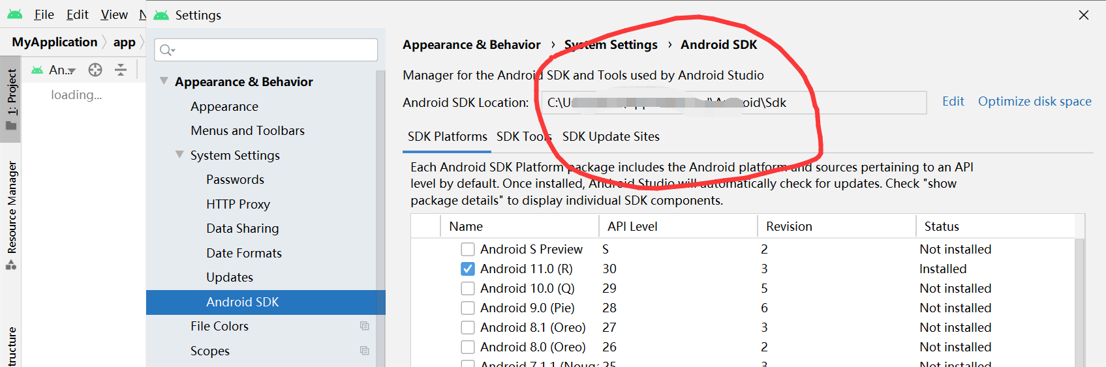
Task: Click the Edit link for SDK location
Action: coord(953,101)
